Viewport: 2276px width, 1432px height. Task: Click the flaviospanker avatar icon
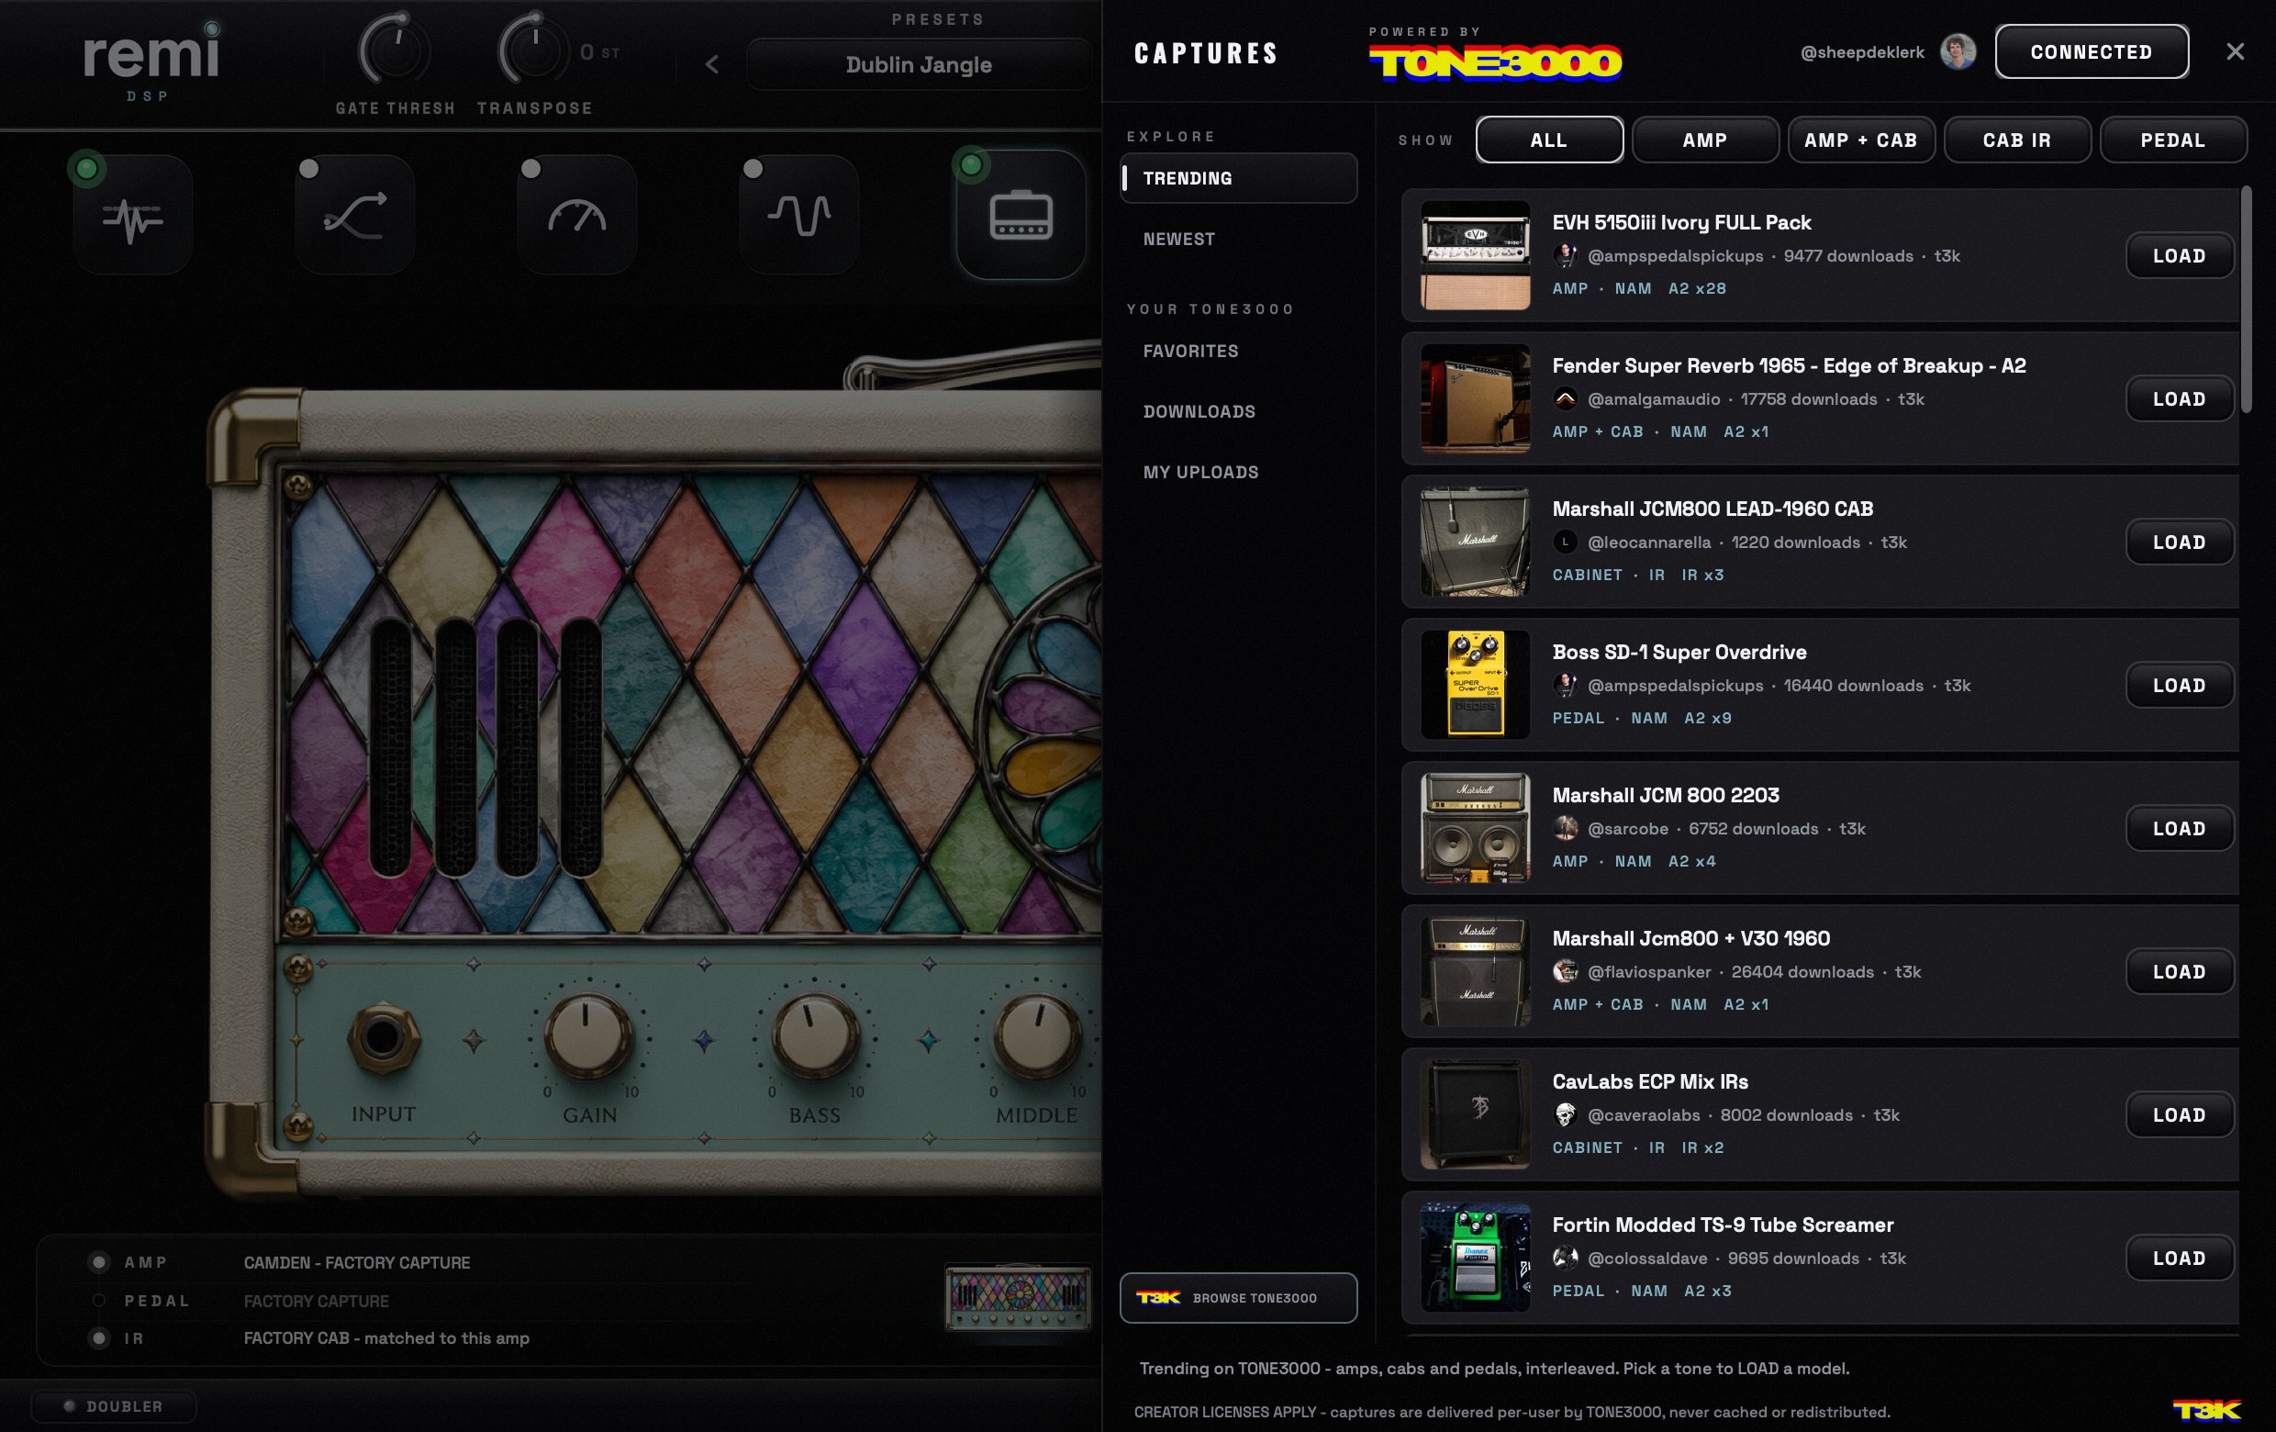pos(1566,972)
